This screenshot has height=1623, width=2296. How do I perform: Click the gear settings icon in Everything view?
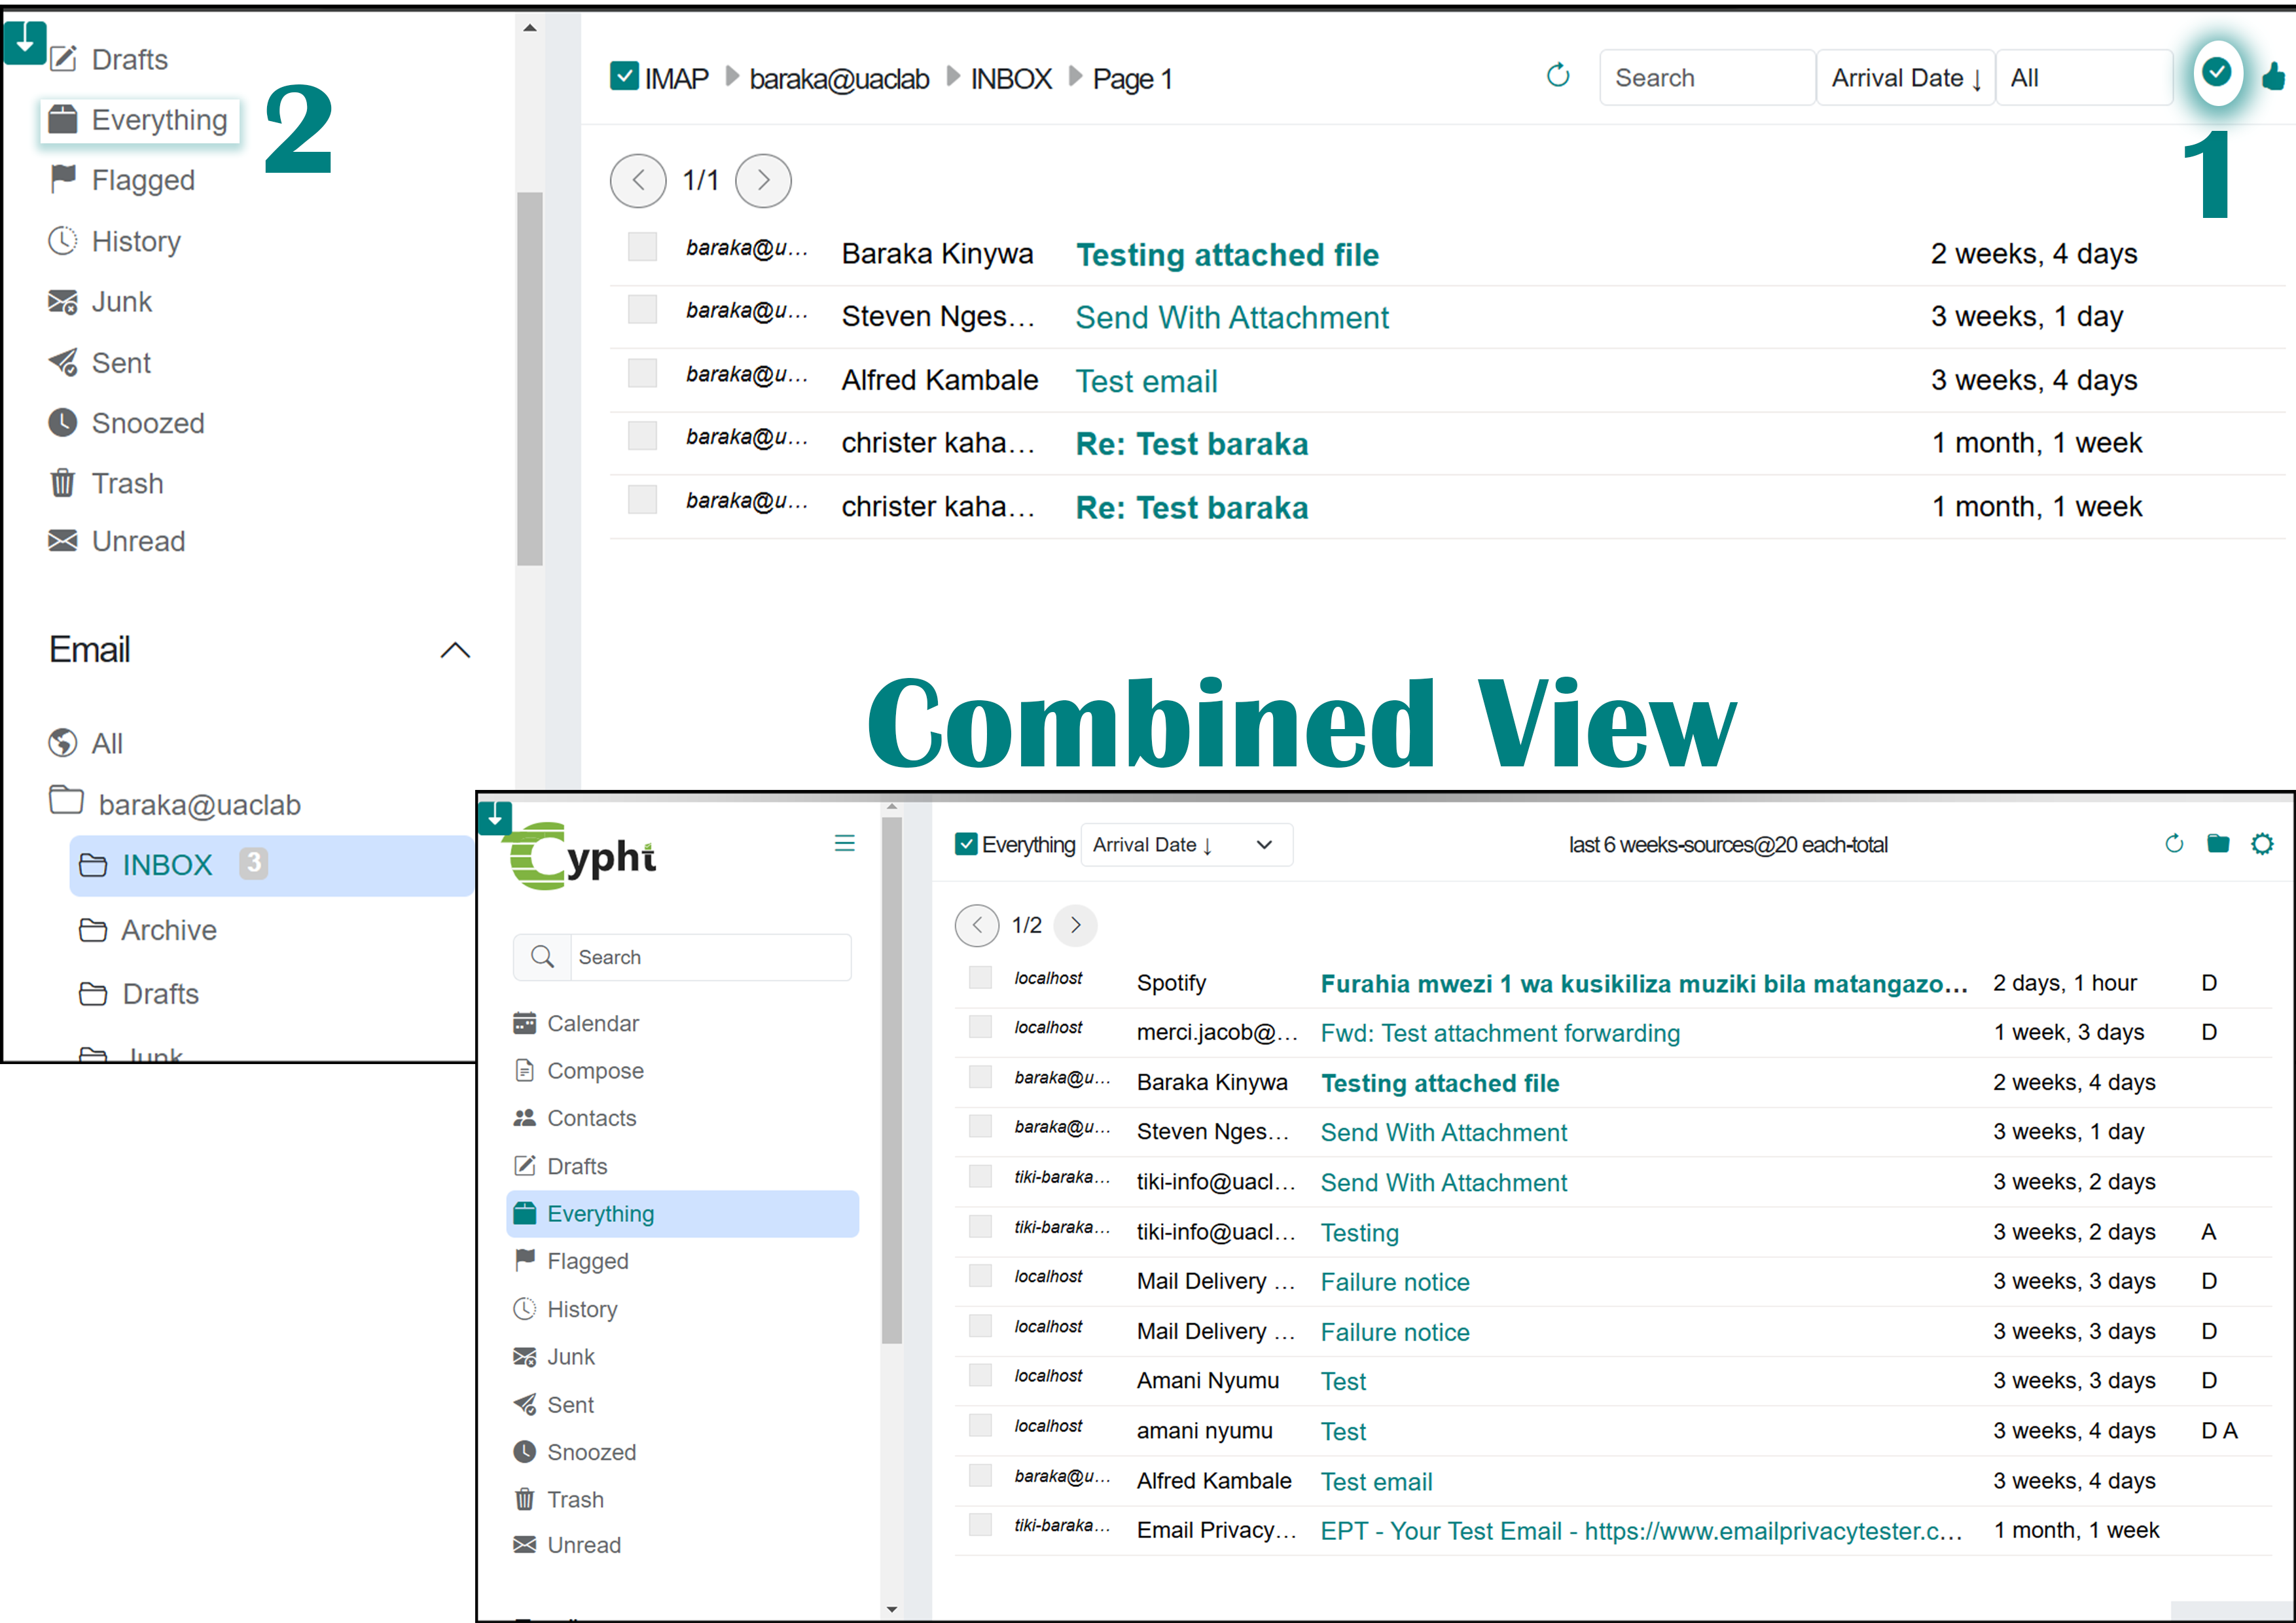pos(2261,844)
